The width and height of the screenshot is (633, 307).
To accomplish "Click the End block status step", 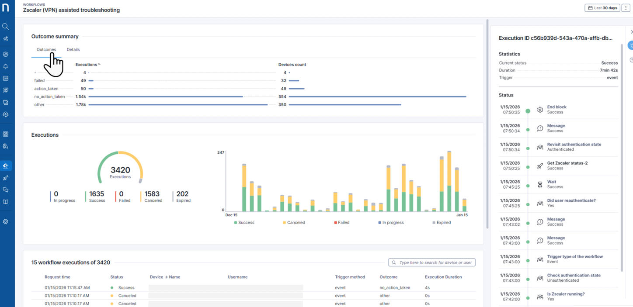I will (556, 107).
